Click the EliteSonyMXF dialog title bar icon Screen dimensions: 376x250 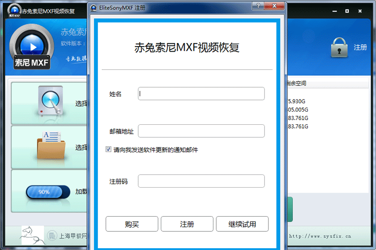[x=94, y=8]
